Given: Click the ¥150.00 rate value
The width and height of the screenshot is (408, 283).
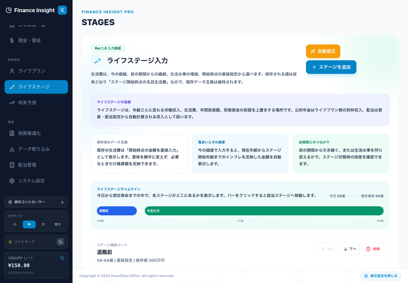Looking at the screenshot, I should click(x=19, y=265).
